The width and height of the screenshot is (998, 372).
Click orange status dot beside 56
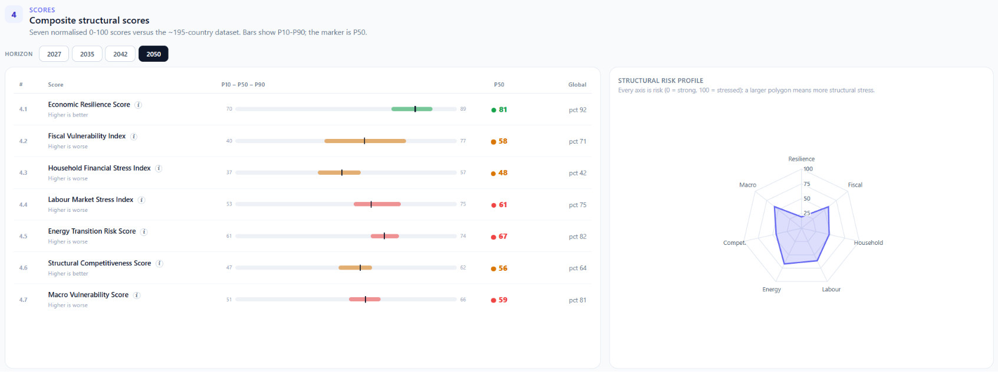coord(493,269)
